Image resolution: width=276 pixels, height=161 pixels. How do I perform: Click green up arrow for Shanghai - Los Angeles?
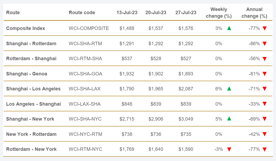pyautogui.click(x=229, y=89)
